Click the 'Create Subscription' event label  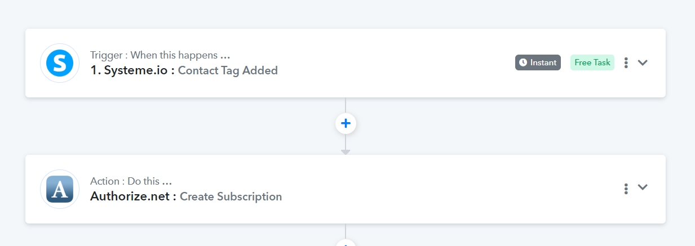[231, 196]
